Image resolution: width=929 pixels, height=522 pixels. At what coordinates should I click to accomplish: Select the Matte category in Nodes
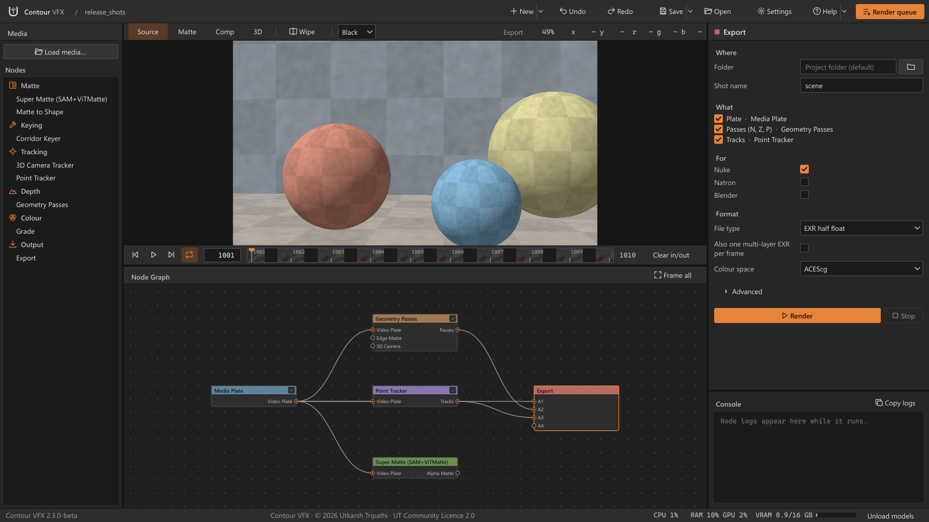coord(61,85)
